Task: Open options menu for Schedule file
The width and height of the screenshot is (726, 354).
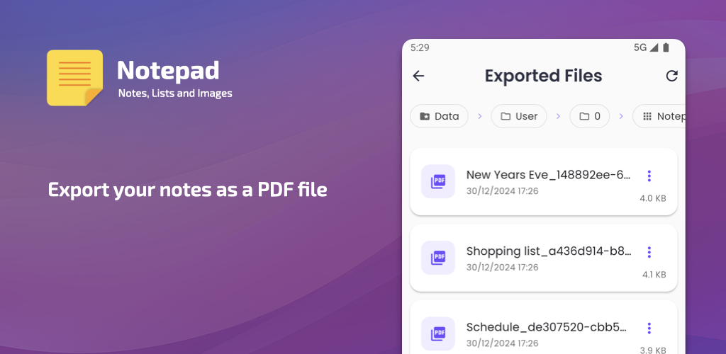Action: pos(649,328)
